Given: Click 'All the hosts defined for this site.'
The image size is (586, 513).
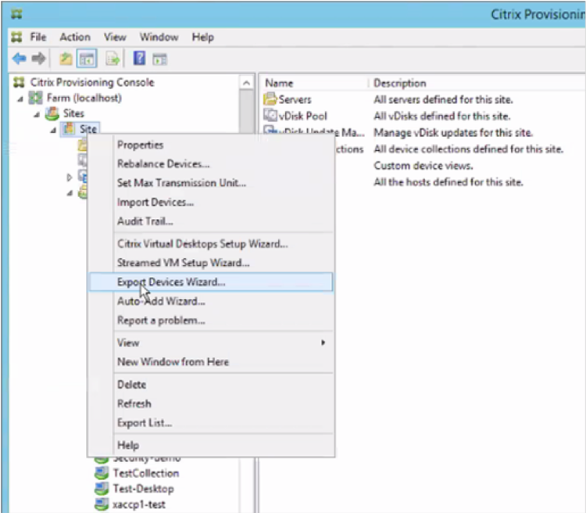Looking at the screenshot, I should point(448,182).
